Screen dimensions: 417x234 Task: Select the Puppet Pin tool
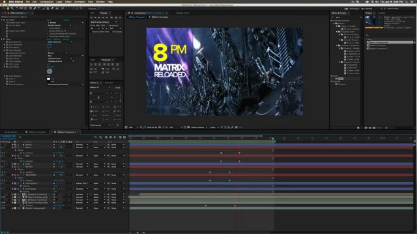click(x=63, y=8)
